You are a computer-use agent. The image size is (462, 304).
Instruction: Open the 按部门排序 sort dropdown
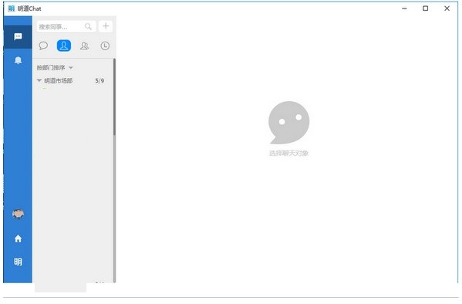click(x=55, y=68)
